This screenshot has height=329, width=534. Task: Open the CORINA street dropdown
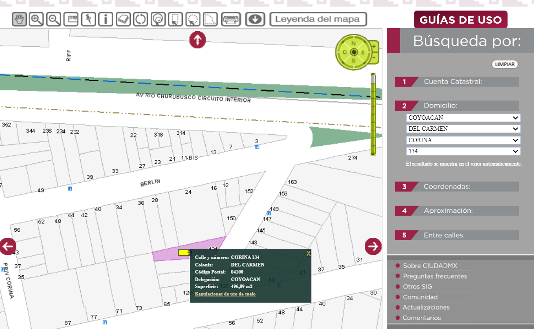[463, 140]
